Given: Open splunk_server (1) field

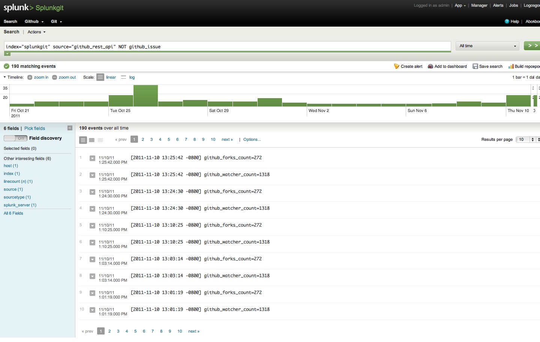Looking at the screenshot, I should tap(20, 205).
